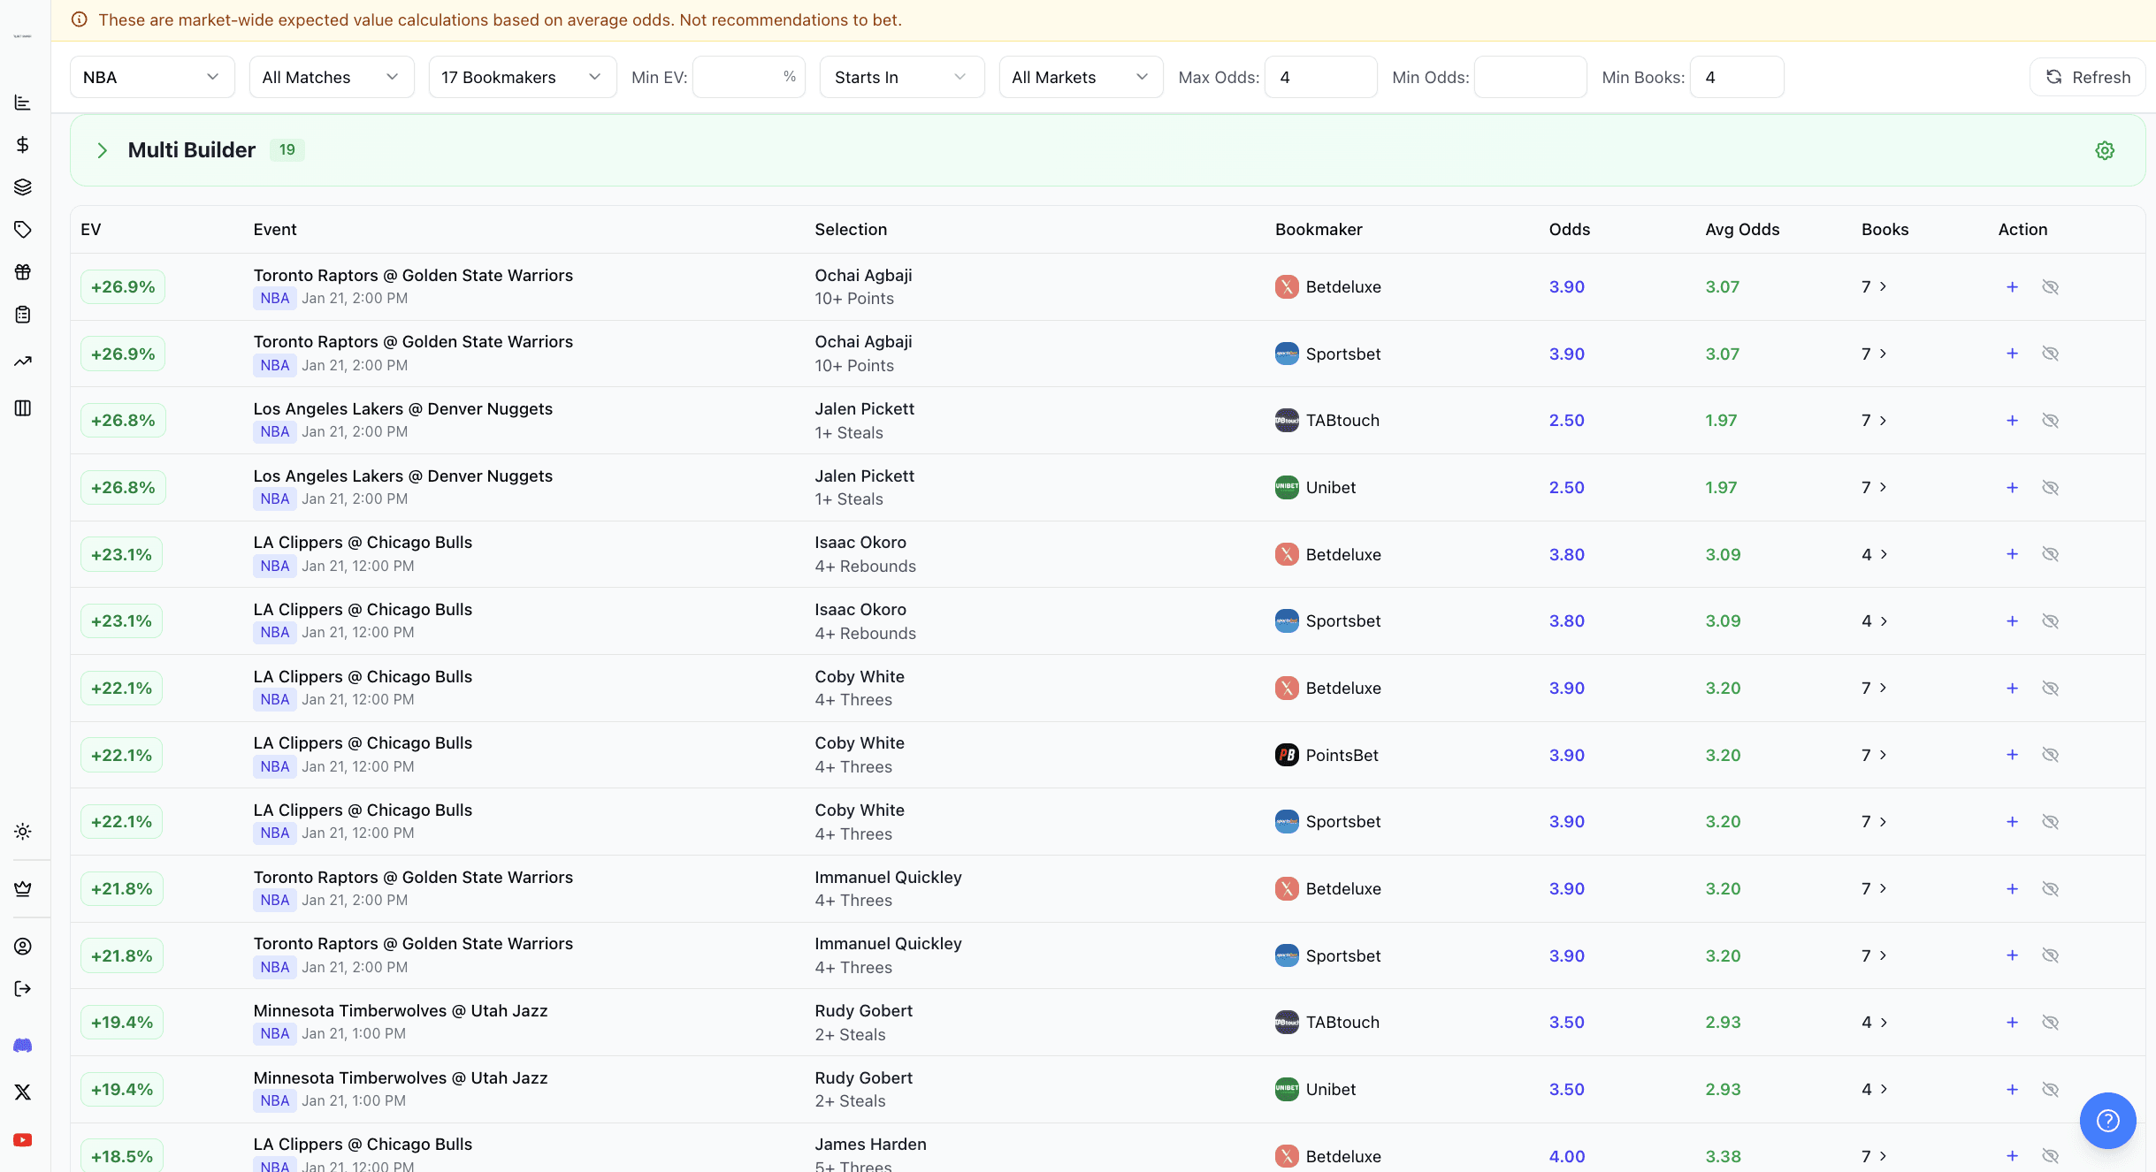Click the Refresh button
The image size is (2156, 1172).
2087,77
